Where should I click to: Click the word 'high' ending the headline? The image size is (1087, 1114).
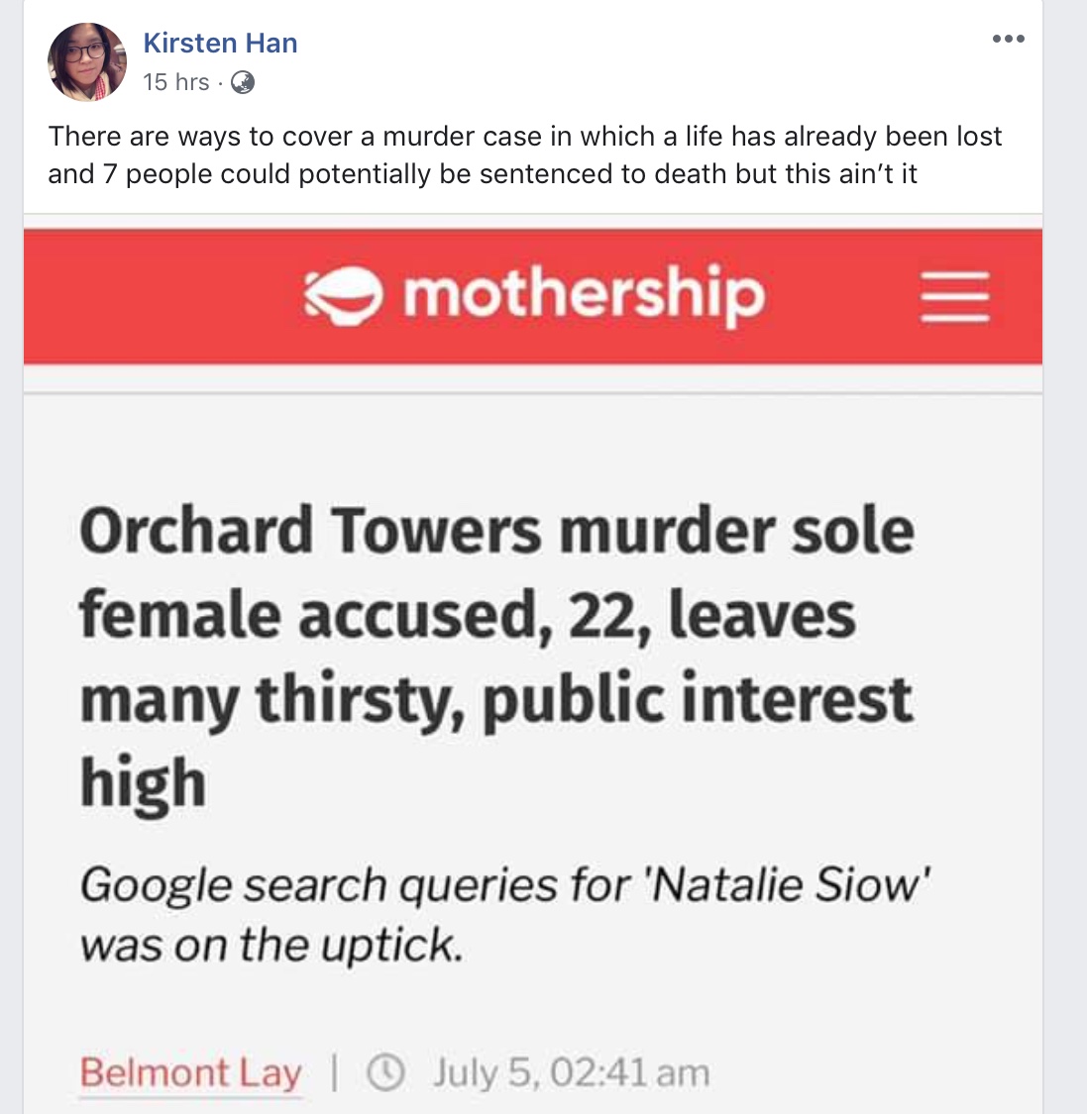143,783
